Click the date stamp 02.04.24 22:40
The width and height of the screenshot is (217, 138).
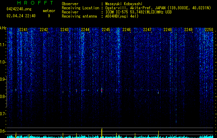pos(21,16)
